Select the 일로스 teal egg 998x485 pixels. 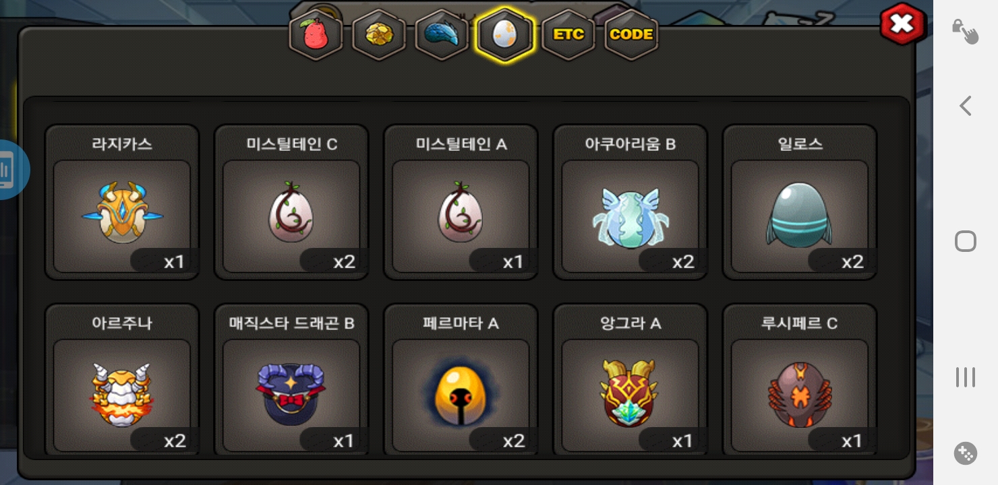[x=800, y=202]
